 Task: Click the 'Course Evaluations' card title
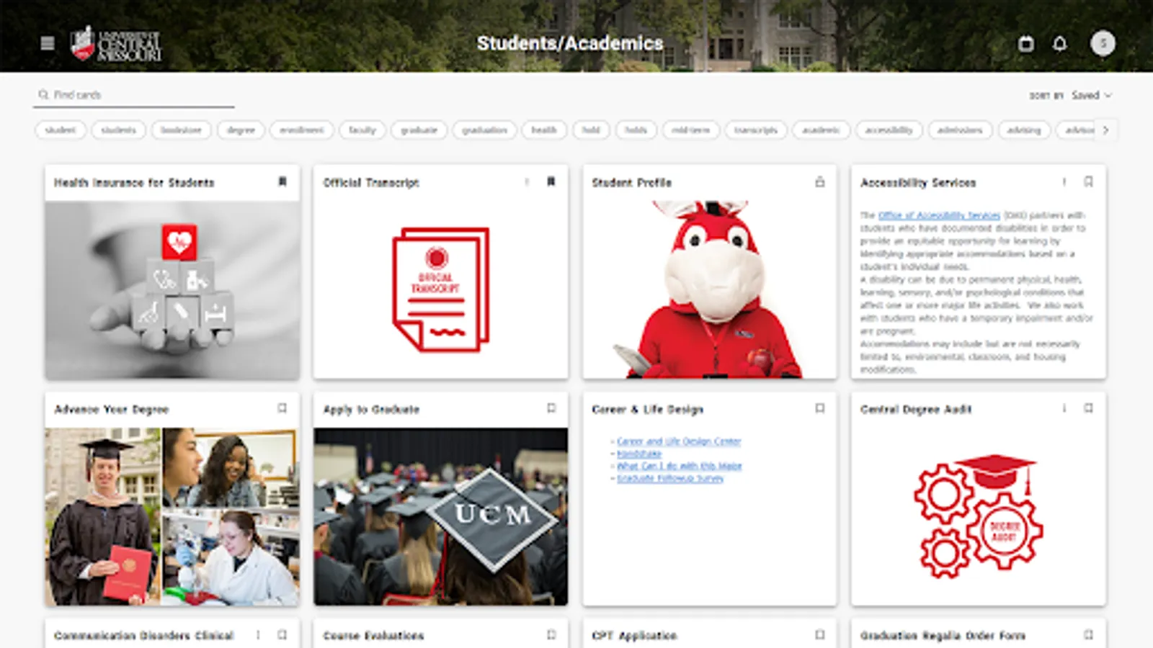pyautogui.click(x=373, y=636)
